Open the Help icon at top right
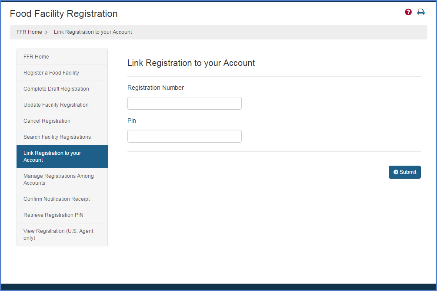 [408, 12]
